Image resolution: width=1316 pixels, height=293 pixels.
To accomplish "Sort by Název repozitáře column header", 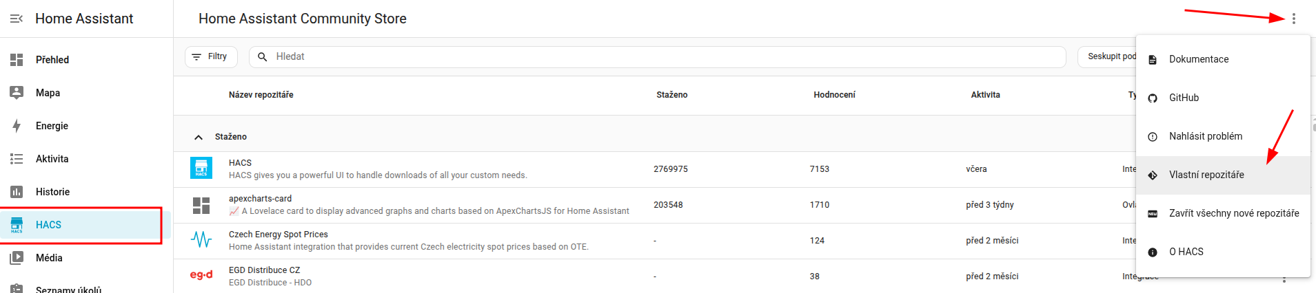I will coord(261,95).
